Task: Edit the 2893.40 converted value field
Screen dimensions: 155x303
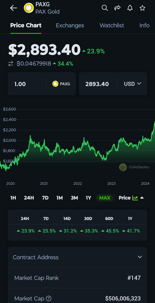Action: coord(98,84)
